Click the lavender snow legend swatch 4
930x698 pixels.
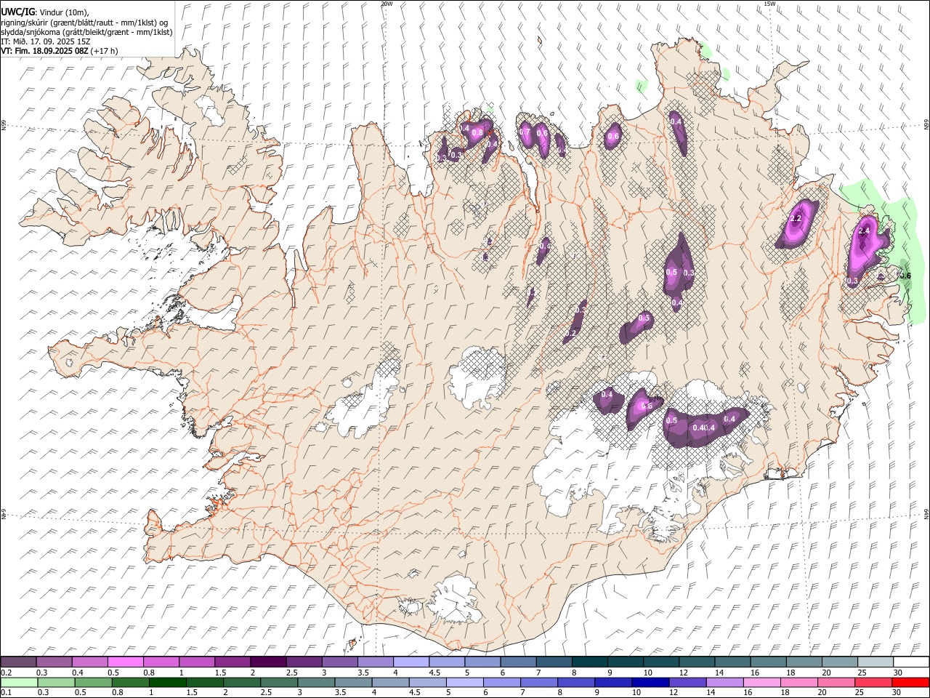point(411,662)
